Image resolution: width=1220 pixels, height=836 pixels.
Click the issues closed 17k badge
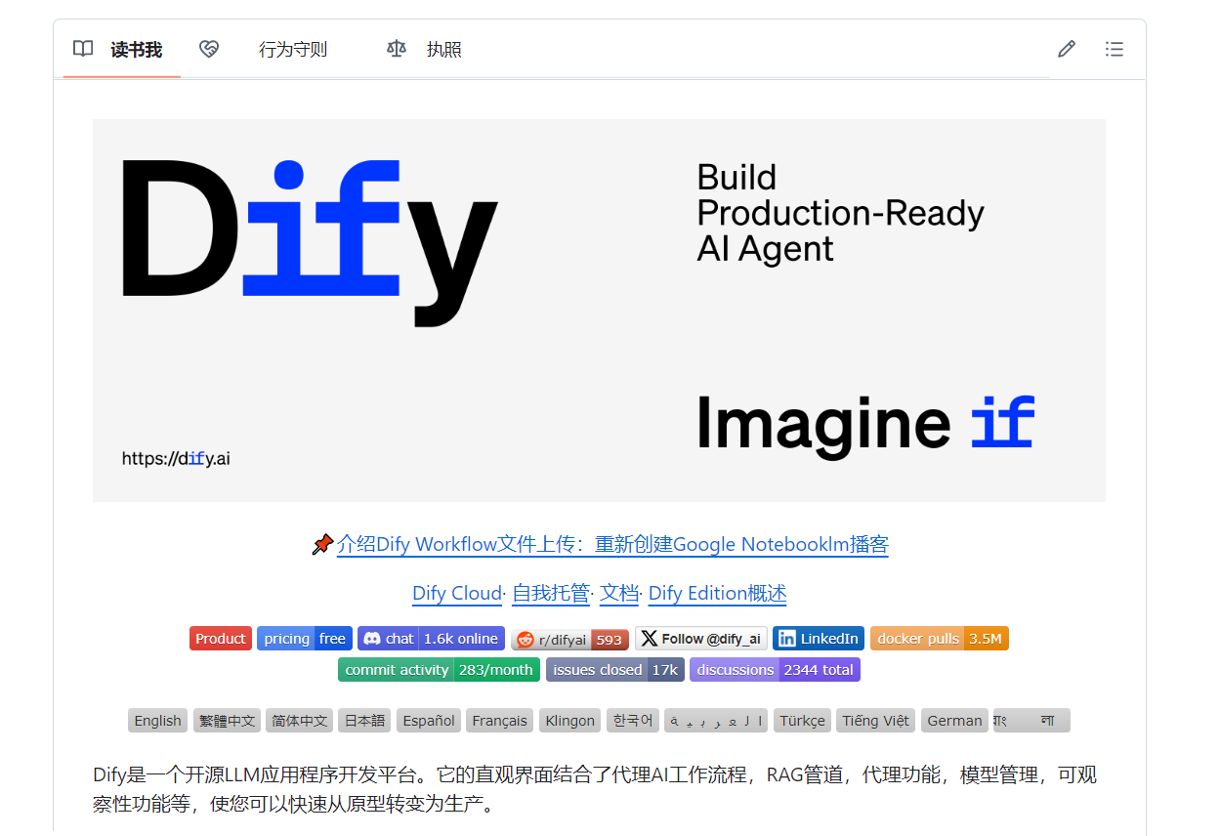click(x=615, y=670)
